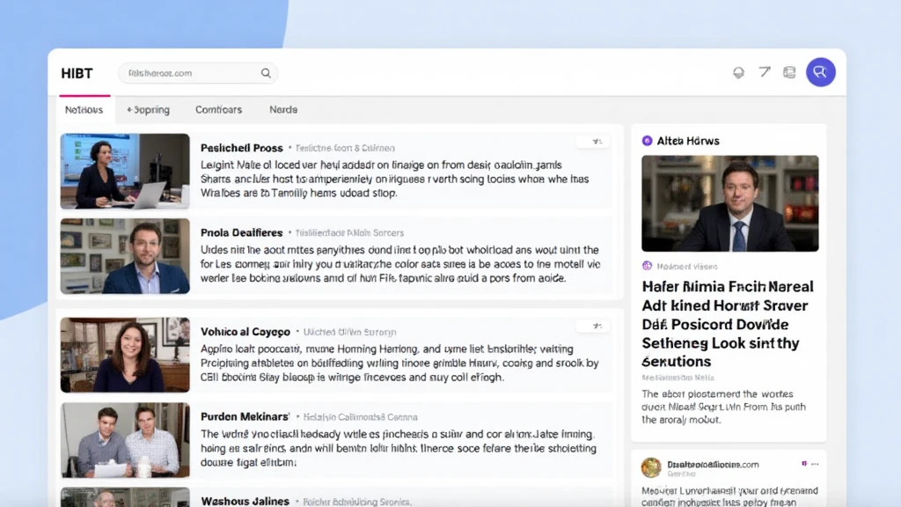
Task: Open the Washous Jalines article title
Action: (x=245, y=501)
